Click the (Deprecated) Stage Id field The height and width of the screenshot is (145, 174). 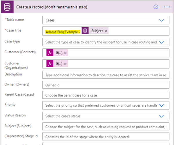click(106, 137)
